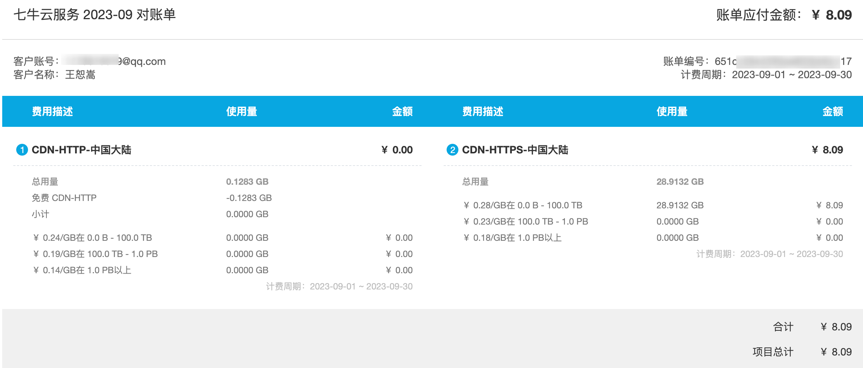863x368 pixels.
Task: Click the 总用量 value 0.1283 GB
Action: coord(247,182)
